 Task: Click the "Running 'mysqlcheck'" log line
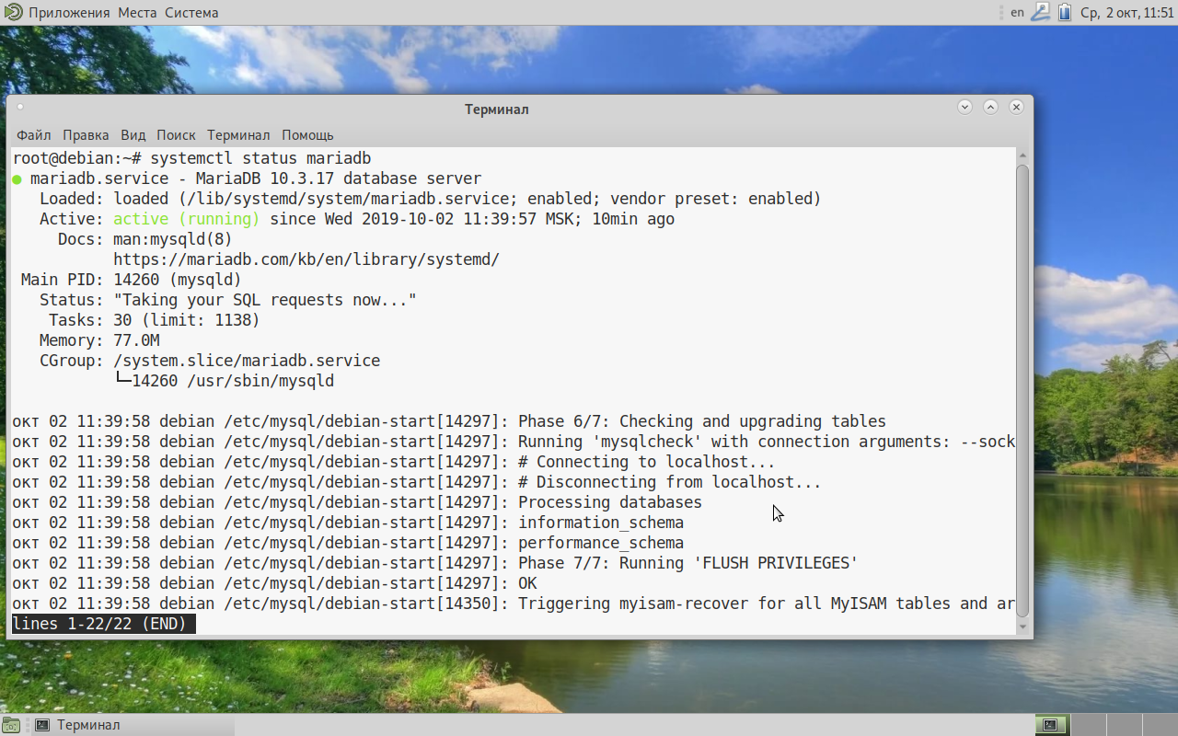coord(514,442)
